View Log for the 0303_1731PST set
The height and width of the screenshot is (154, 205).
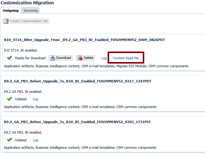(x=35, y=140)
